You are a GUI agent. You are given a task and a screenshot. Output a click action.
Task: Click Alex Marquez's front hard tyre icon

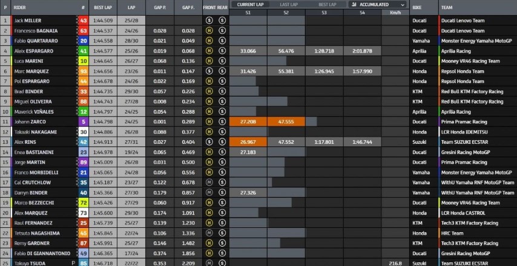[x=209, y=213]
